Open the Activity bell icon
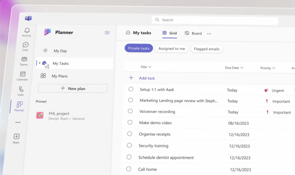 (x=27, y=31)
